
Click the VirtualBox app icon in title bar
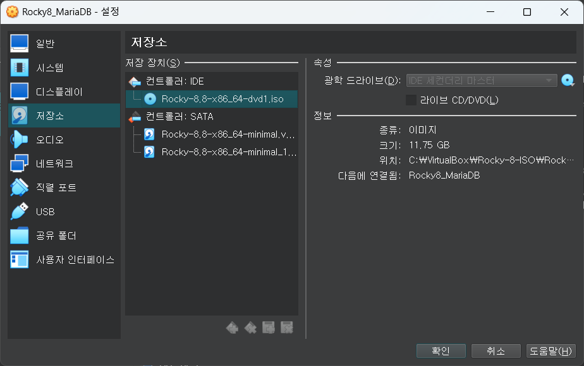[12, 12]
